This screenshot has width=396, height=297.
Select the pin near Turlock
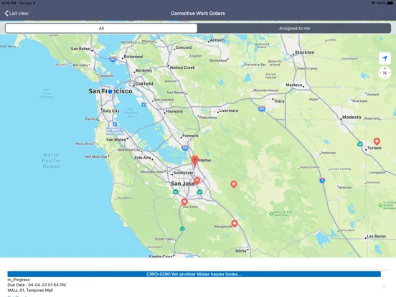coord(377,141)
